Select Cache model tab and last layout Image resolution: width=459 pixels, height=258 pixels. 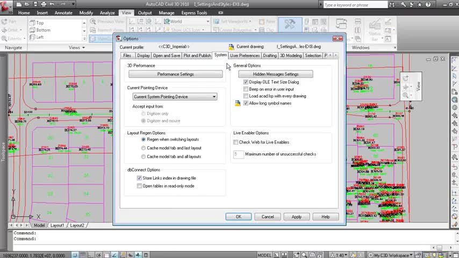[x=144, y=148]
